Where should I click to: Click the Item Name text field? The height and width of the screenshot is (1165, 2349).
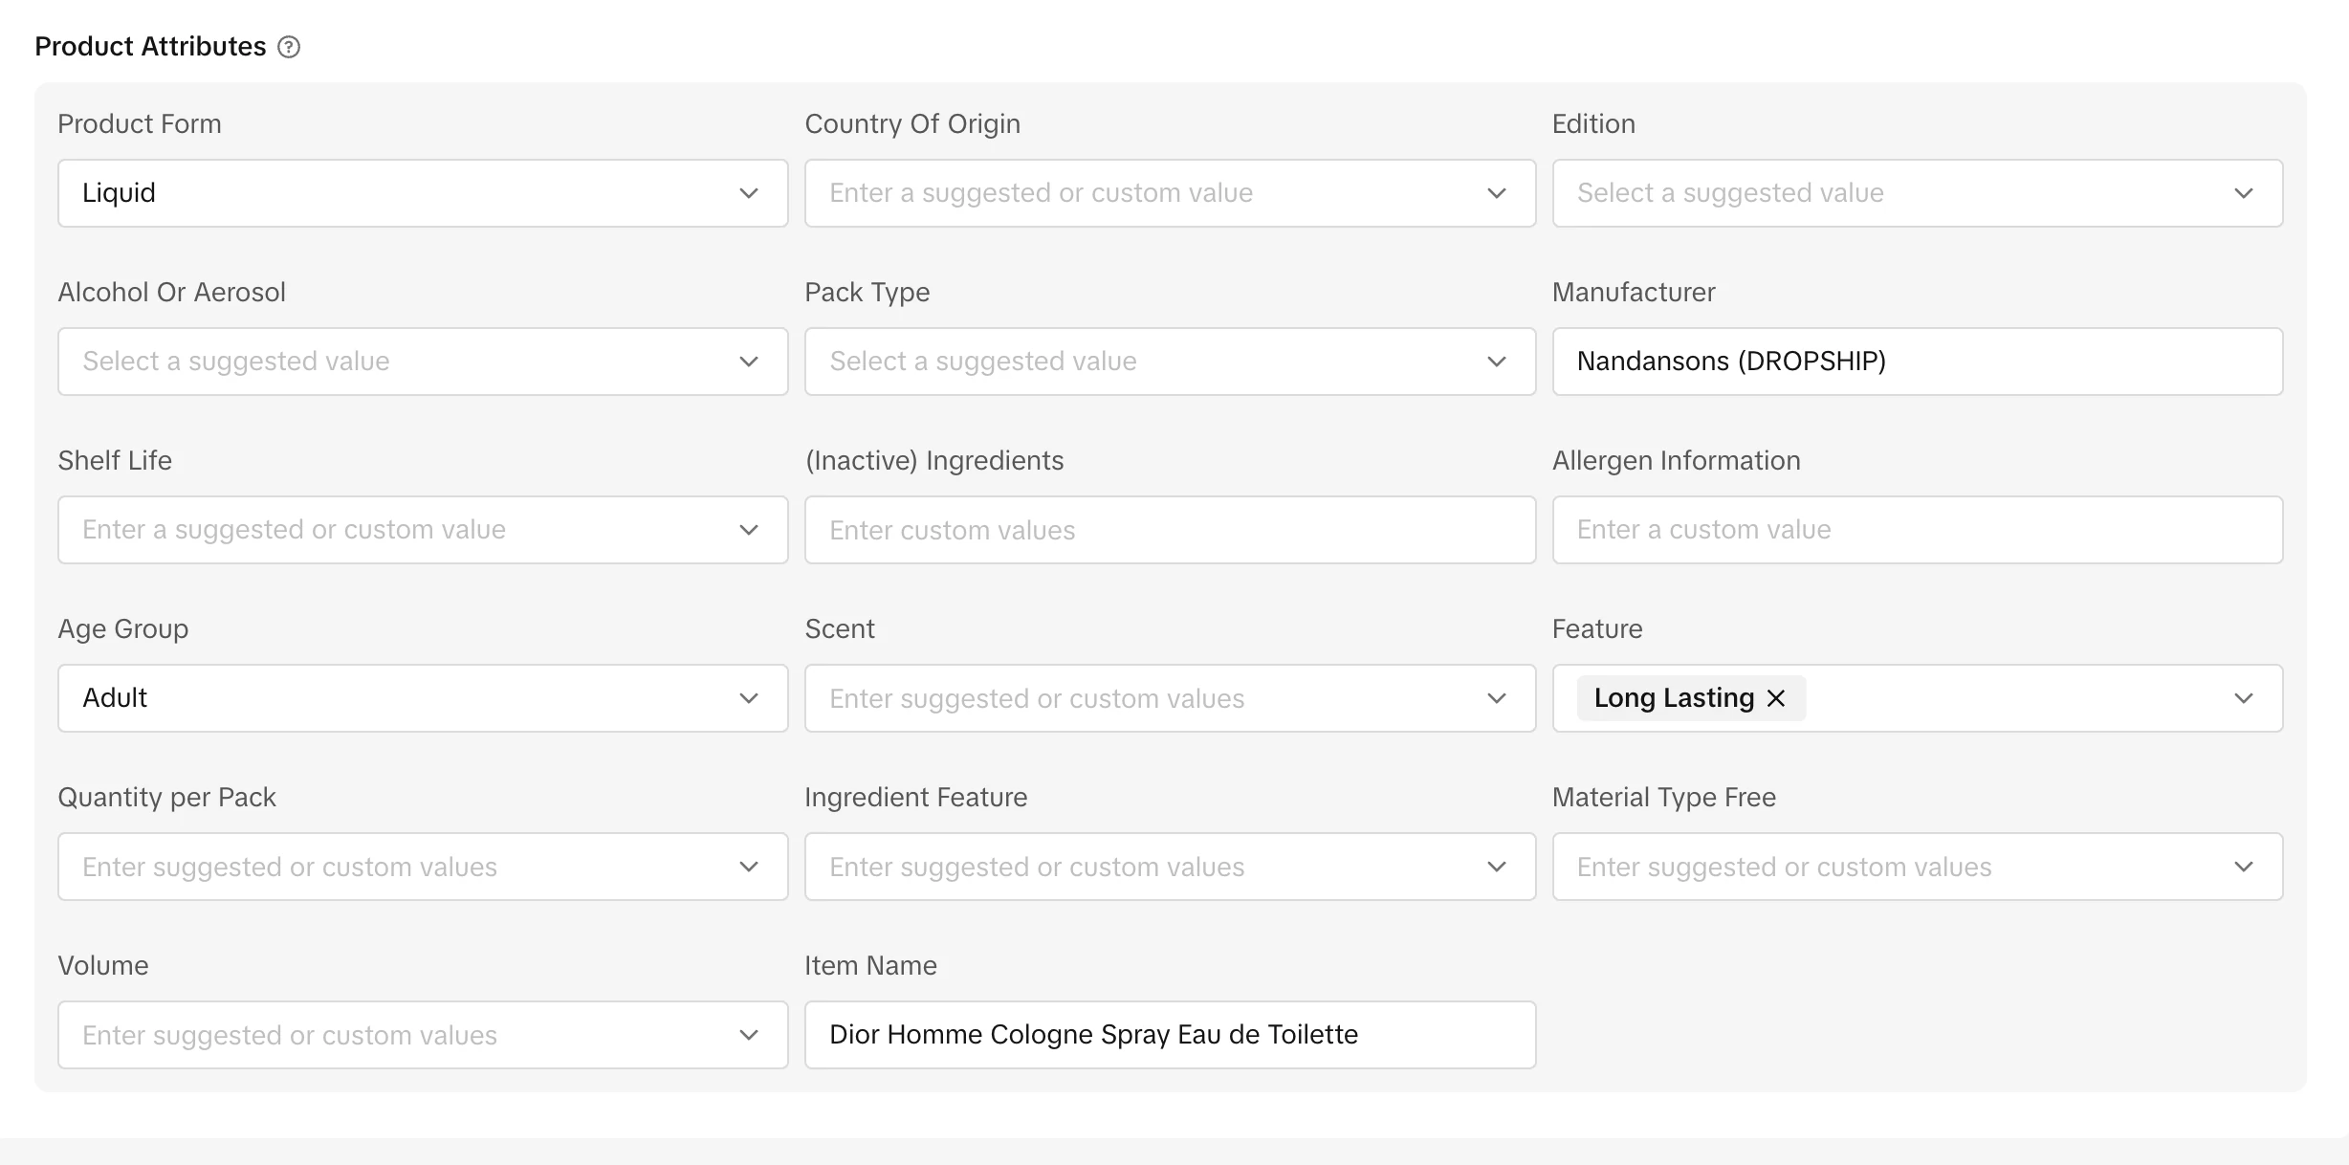coord(1169,1035)
